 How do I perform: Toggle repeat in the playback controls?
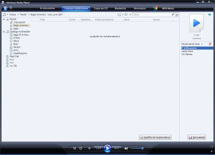coord(81,148)
